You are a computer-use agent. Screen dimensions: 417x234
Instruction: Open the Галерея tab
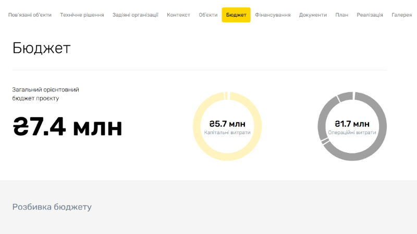[401, 15]
